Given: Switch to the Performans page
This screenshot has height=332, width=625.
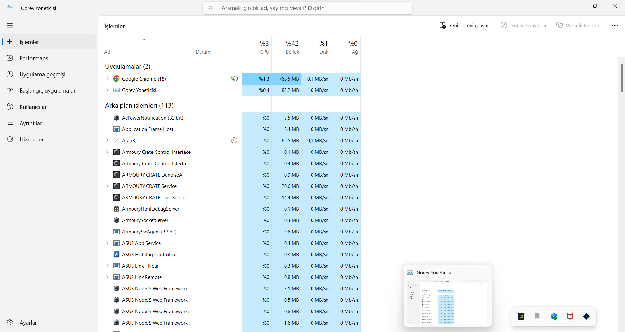Looking at the screenshot, I should [x=49, y=58].
